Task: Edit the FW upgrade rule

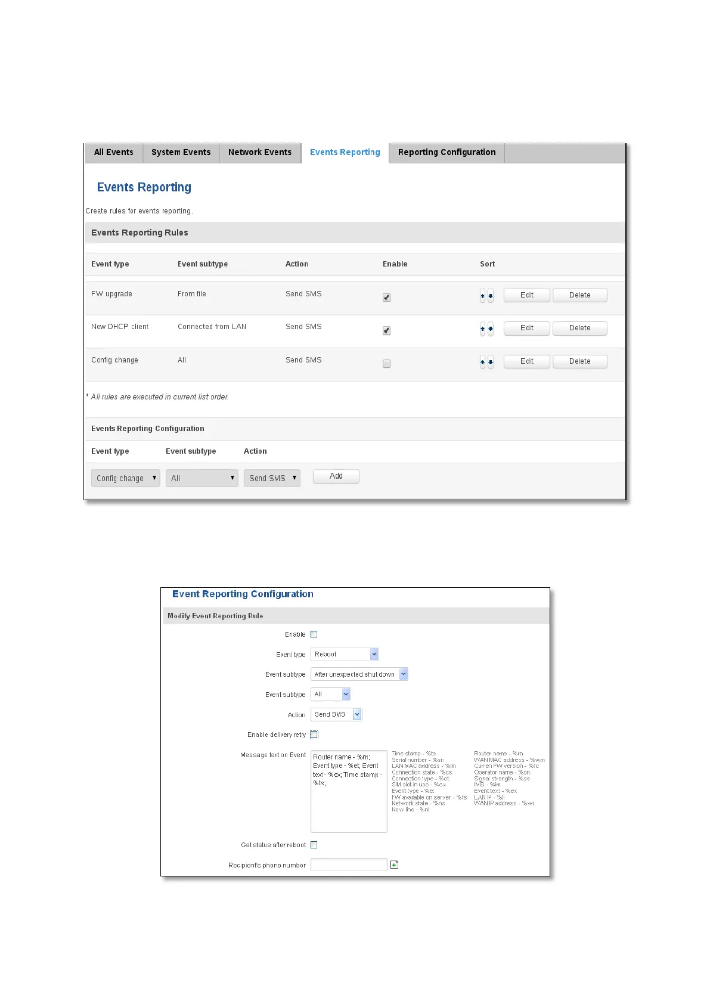Action: (527, 295)
